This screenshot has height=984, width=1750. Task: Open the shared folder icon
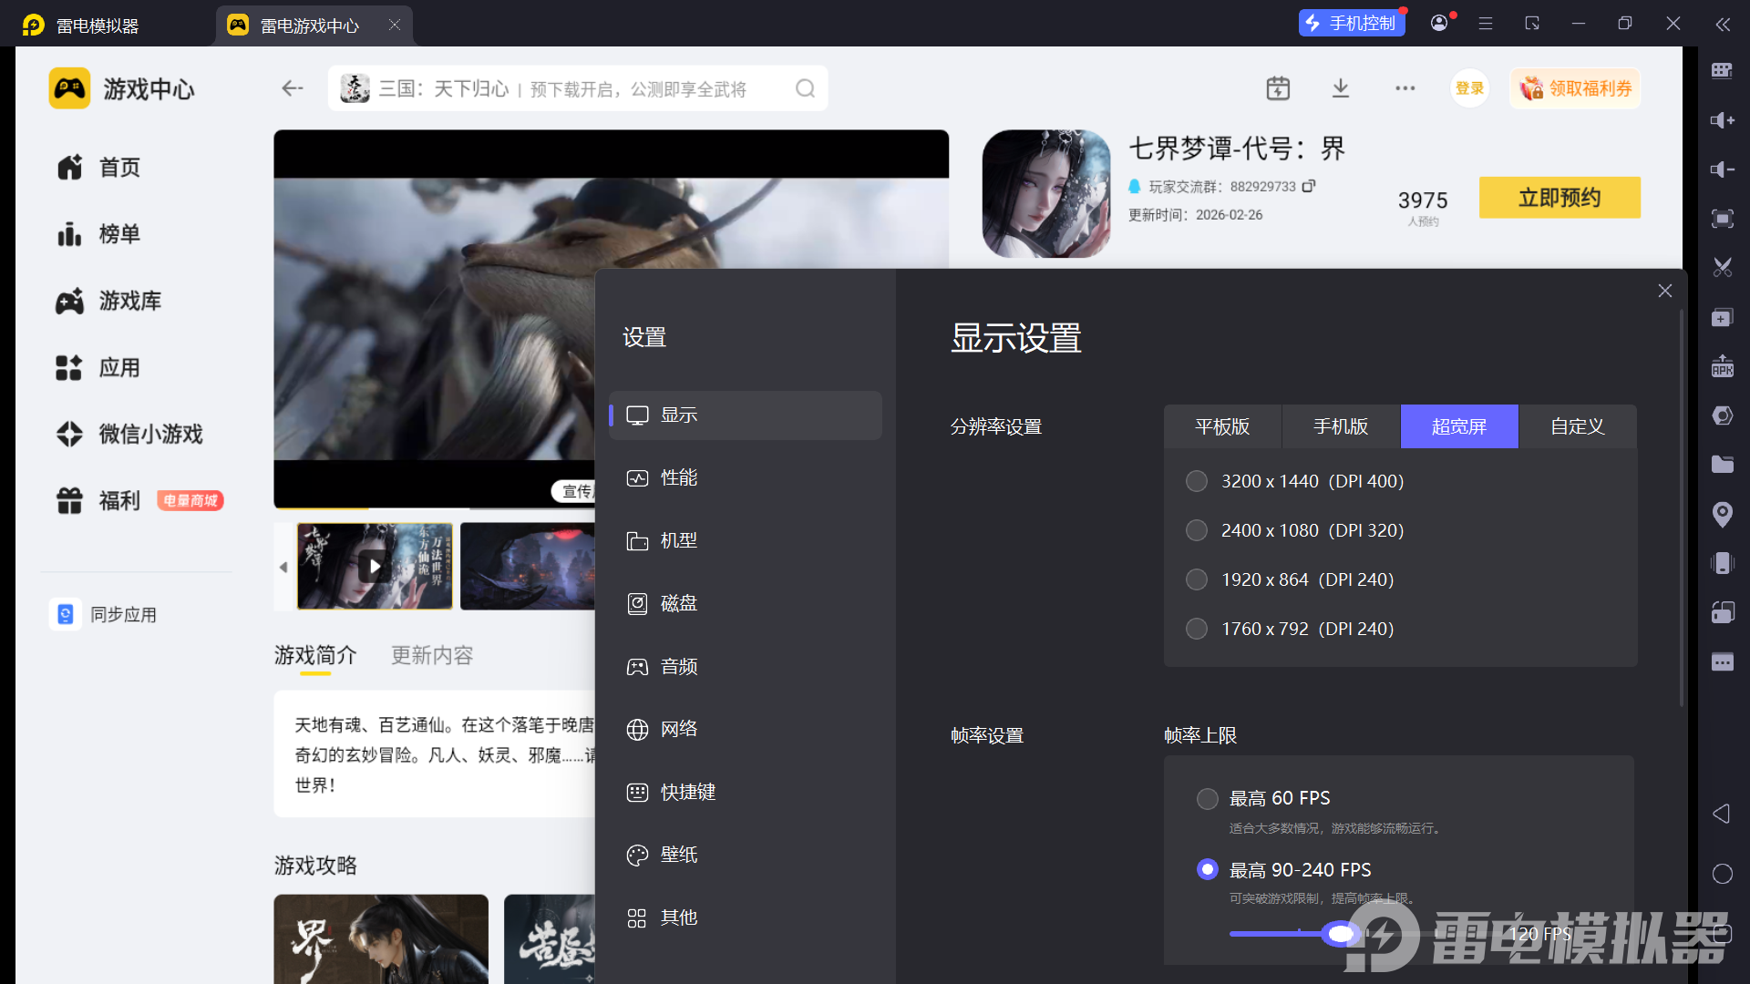[1722, 465]
